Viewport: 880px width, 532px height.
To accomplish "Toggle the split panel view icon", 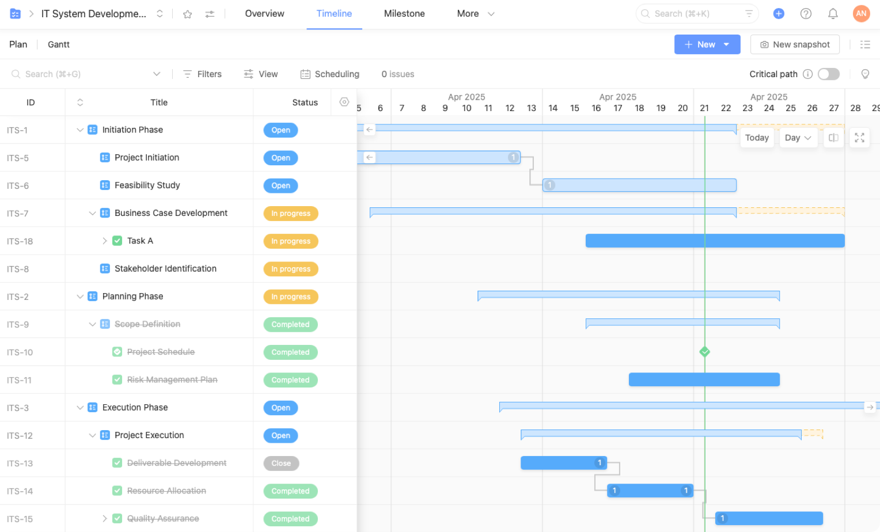I will pos(833,138).
